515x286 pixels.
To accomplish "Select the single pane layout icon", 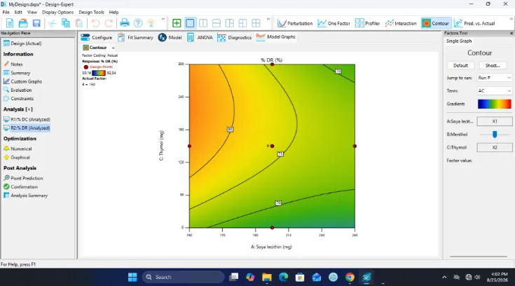I will pos(190,23).
